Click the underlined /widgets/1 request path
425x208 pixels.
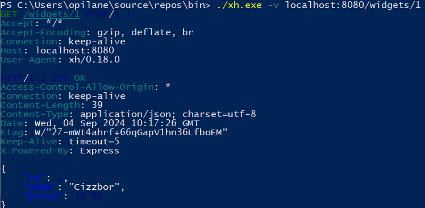(52, 14)
